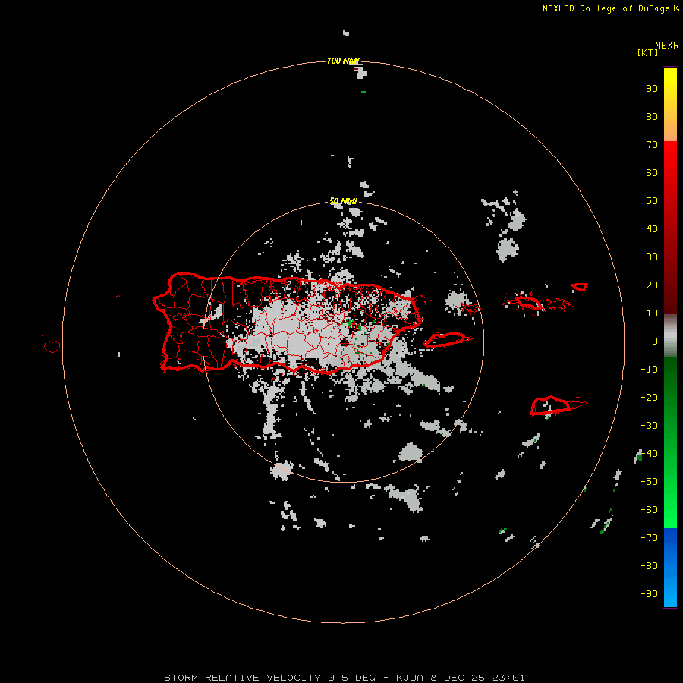Click the 100 NMI range ring label
The width and height of the screenshot is (683, 683).
[x=343, y=61]
